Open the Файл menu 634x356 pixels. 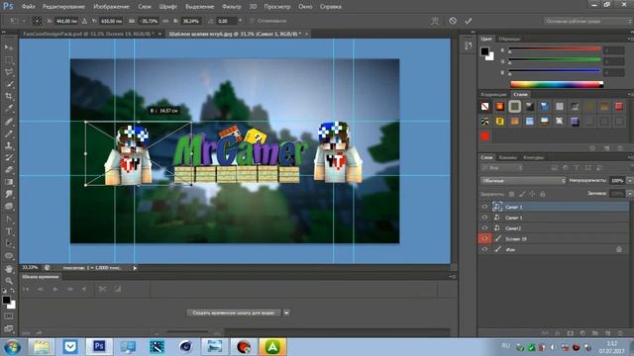coord(28,7)
